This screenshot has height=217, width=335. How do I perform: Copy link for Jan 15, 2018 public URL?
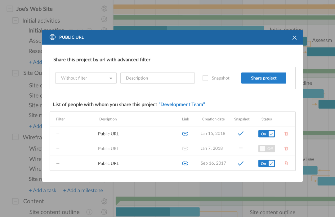185,134
